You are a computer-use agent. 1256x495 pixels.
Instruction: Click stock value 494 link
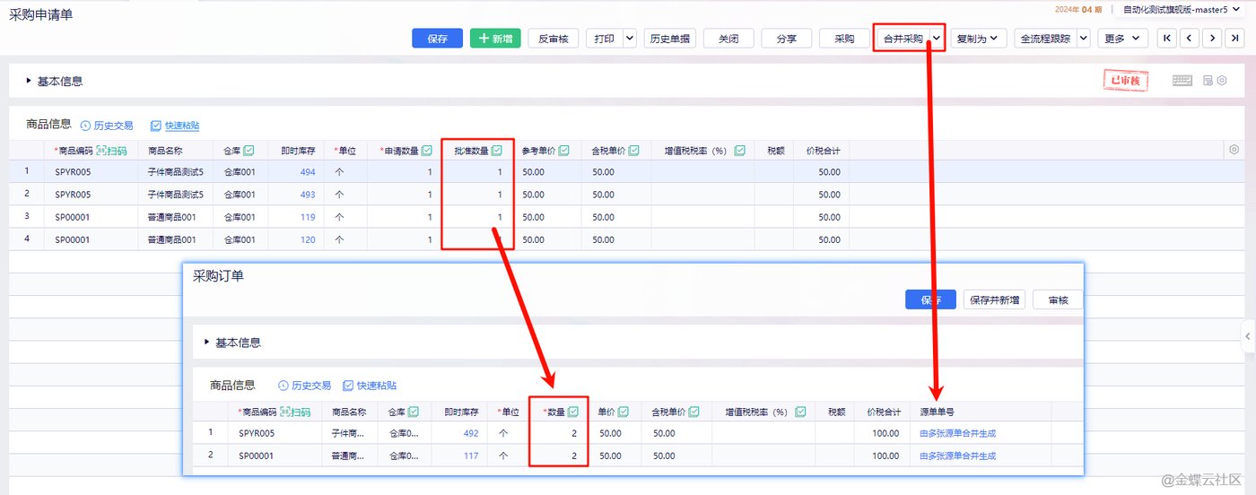click(x=308, y=172)
